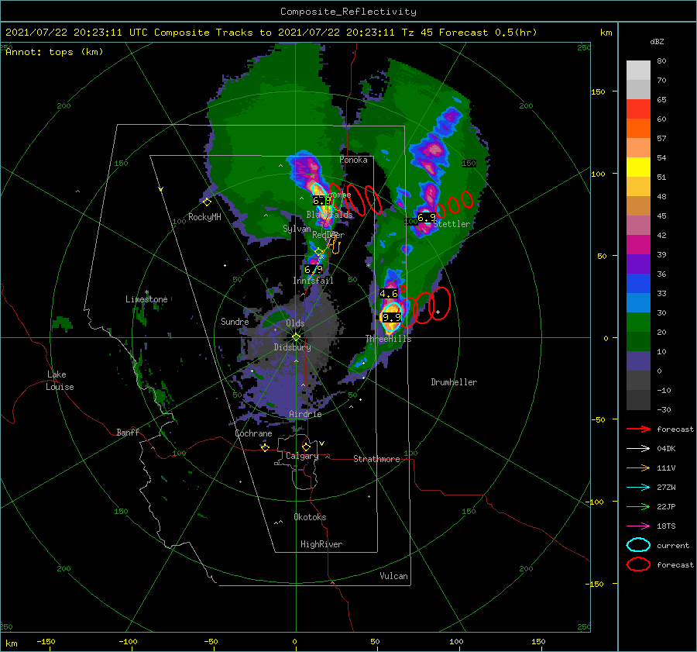Click the dBZ legend heading
The image size is (697, 652).
click(657, 41)
